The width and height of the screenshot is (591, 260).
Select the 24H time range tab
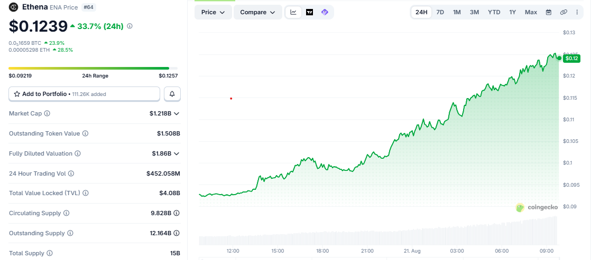pos(421,12)
